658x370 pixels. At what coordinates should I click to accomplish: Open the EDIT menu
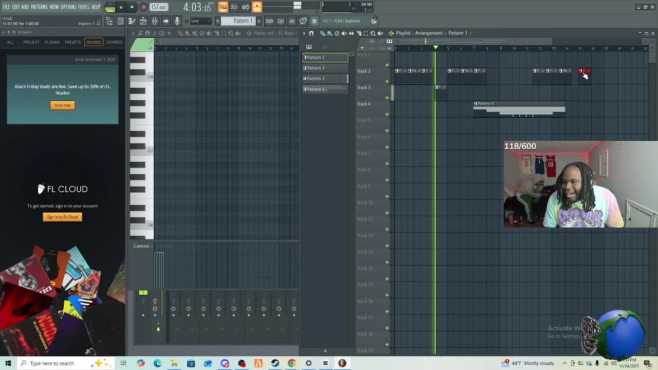16,7
